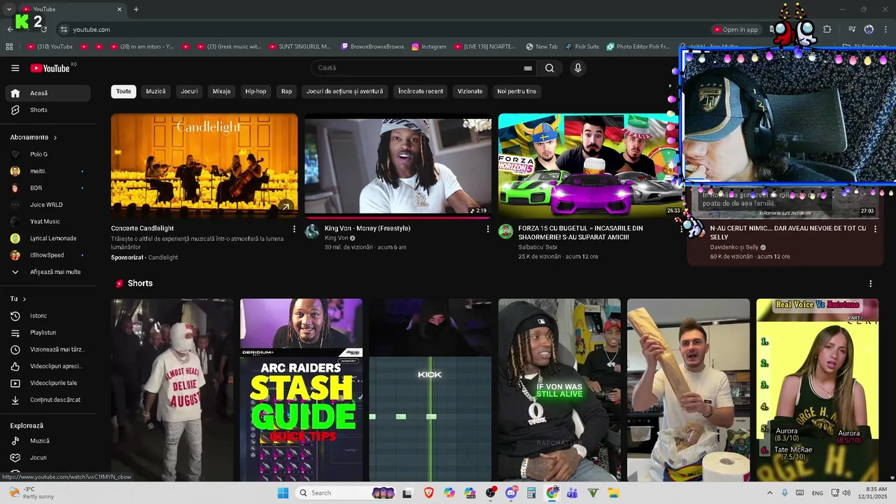Open Vizionează mai târziu list
896x504 pixels.
pyautogui.click(x=48, y=349)
